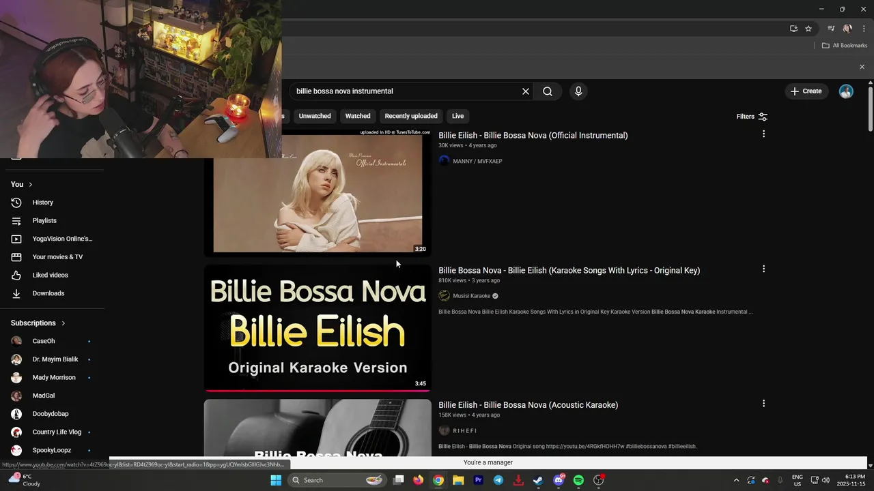Open Steam from the taskbar
This screenshot has width=874, height=491.
click(538, 480)
